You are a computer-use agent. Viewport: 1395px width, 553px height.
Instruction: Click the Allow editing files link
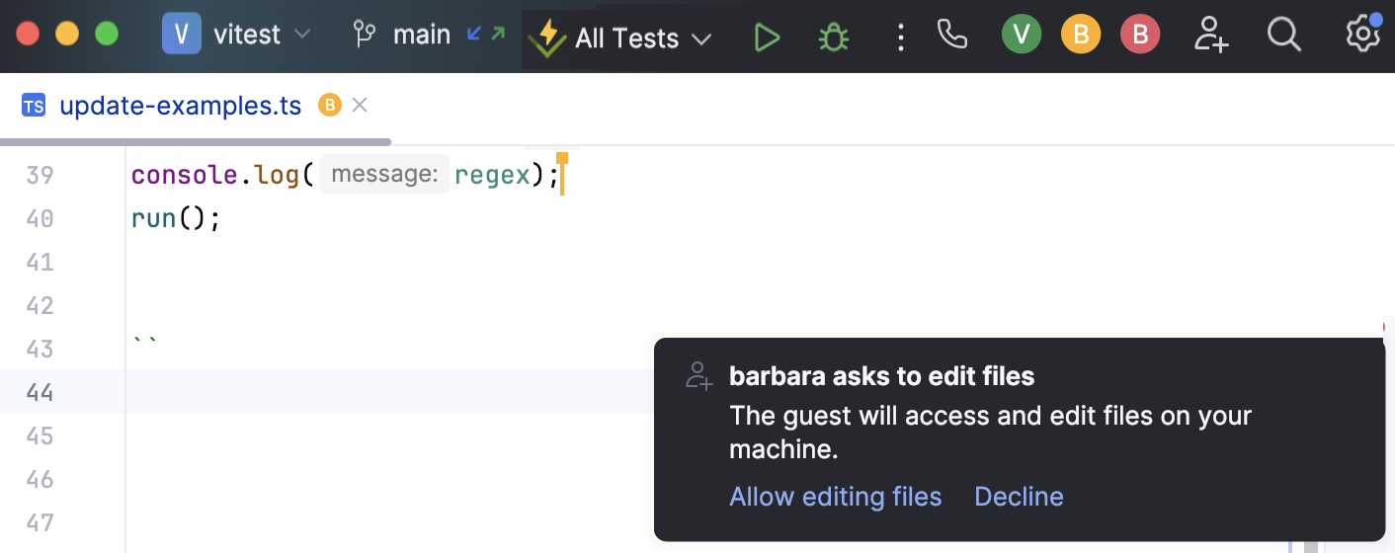835,497
